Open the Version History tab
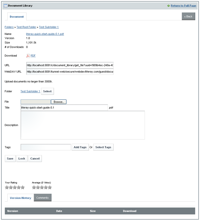Viewport: 200px width, 221px height. tap(20, 198)
